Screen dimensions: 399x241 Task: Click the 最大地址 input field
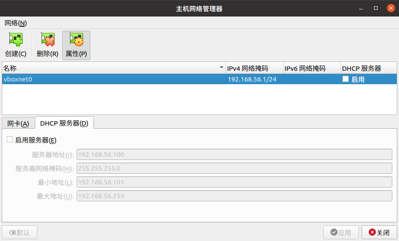(x=234, y=196)
